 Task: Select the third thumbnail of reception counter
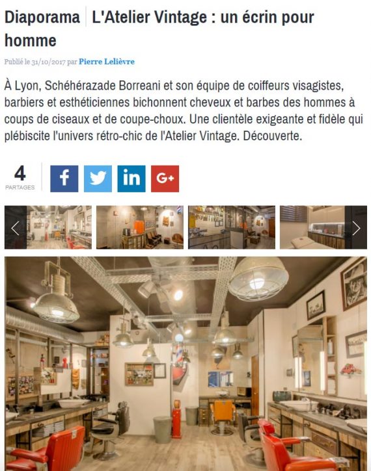[232, 227]
